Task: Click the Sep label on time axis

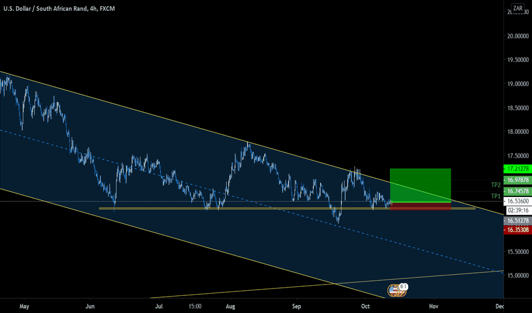Action: [x=296, y=307]
